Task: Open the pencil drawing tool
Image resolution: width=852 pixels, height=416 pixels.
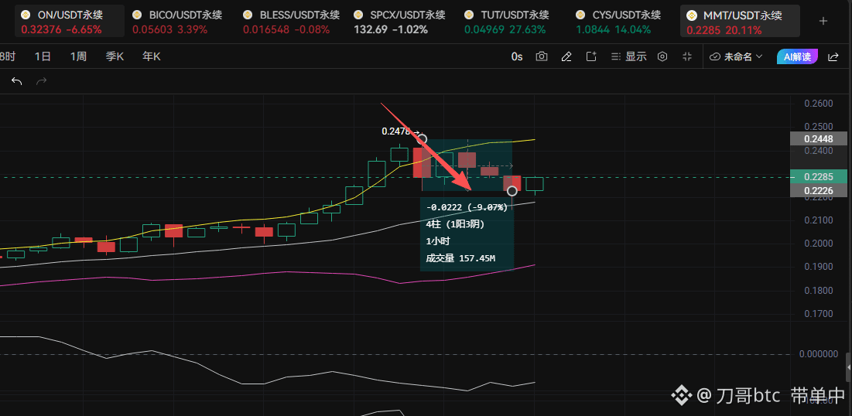Action: click(566, 56)
